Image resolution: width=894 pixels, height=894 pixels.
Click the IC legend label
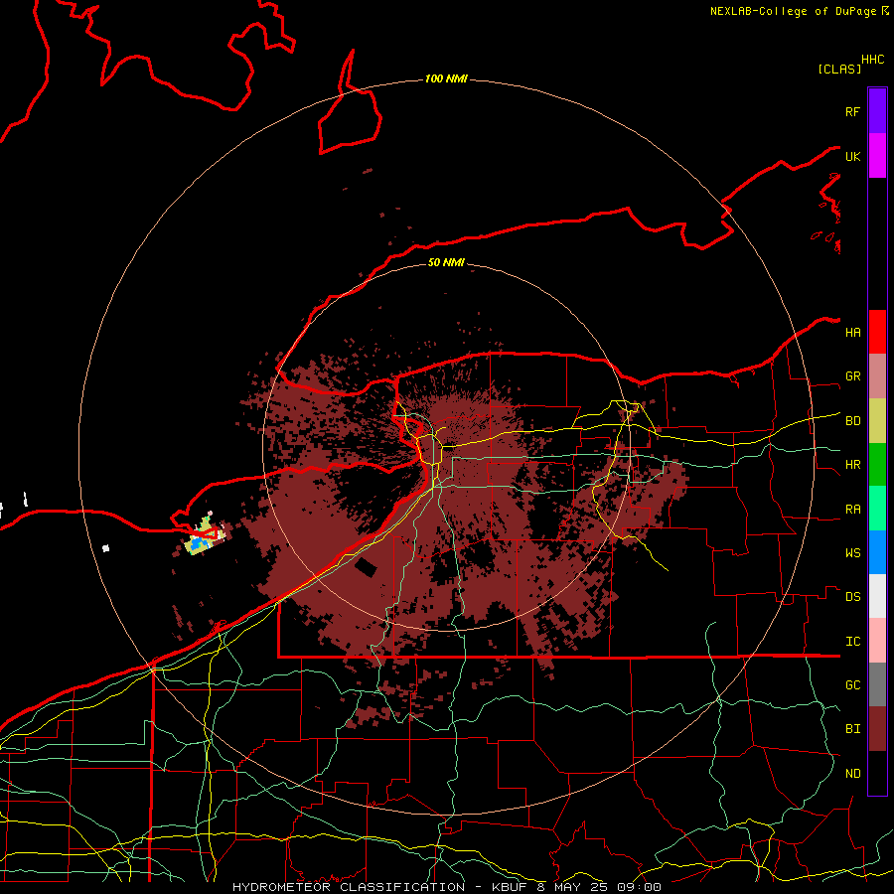pyautogui.click(x=852, y=642)
